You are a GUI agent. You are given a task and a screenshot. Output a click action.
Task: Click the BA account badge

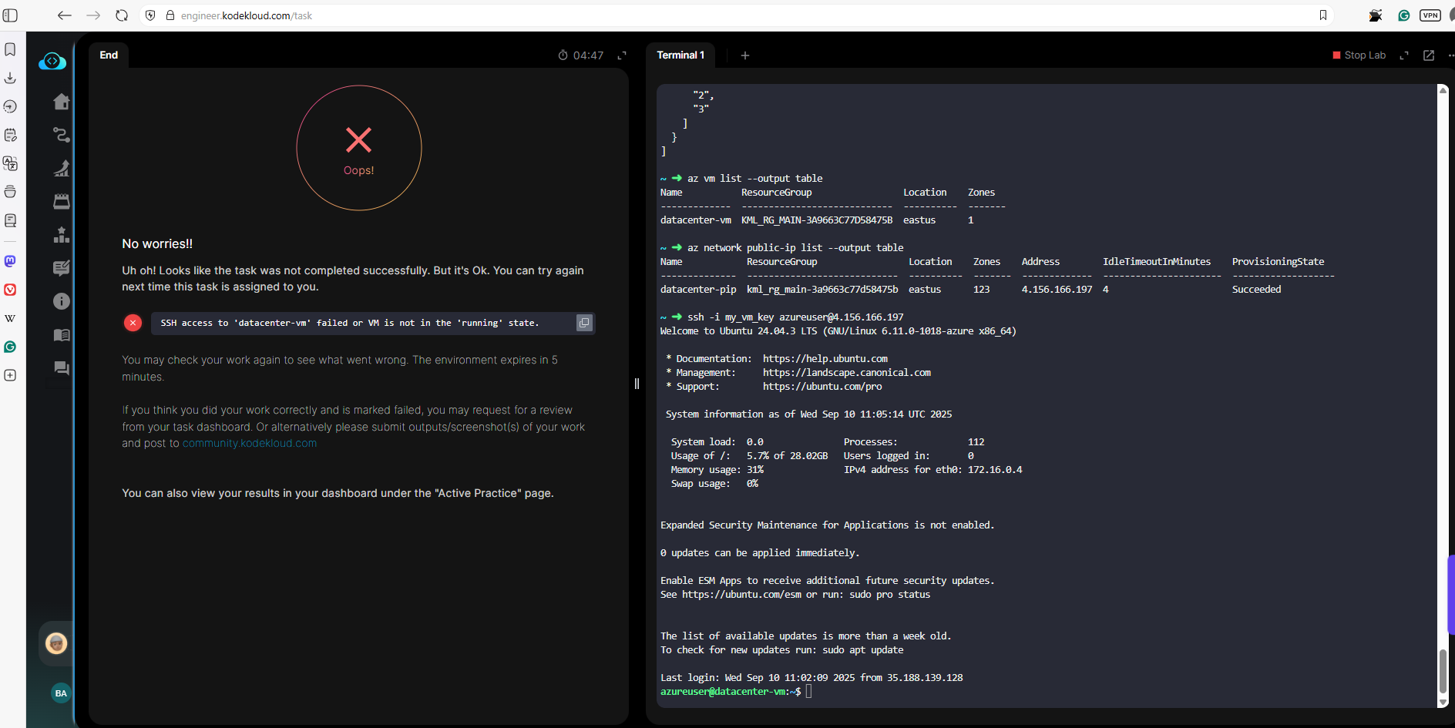click(x=61, y=693)
